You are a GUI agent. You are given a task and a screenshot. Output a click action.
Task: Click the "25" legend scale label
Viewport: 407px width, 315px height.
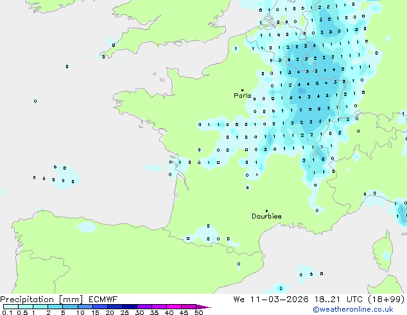tap(125, 312)
